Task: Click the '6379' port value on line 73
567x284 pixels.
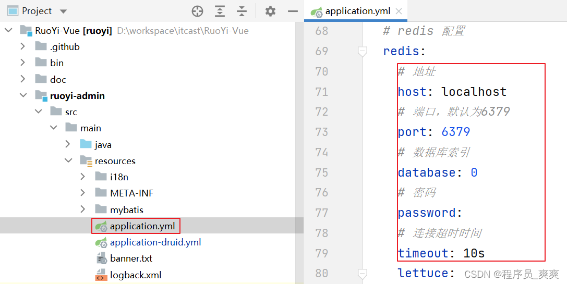Action: [x=455, y=132]
